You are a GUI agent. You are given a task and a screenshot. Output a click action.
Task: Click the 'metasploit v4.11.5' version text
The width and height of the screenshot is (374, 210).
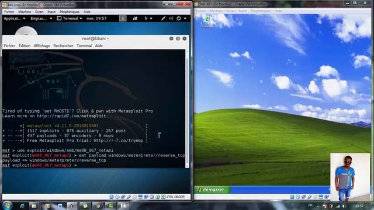(63, 126)
